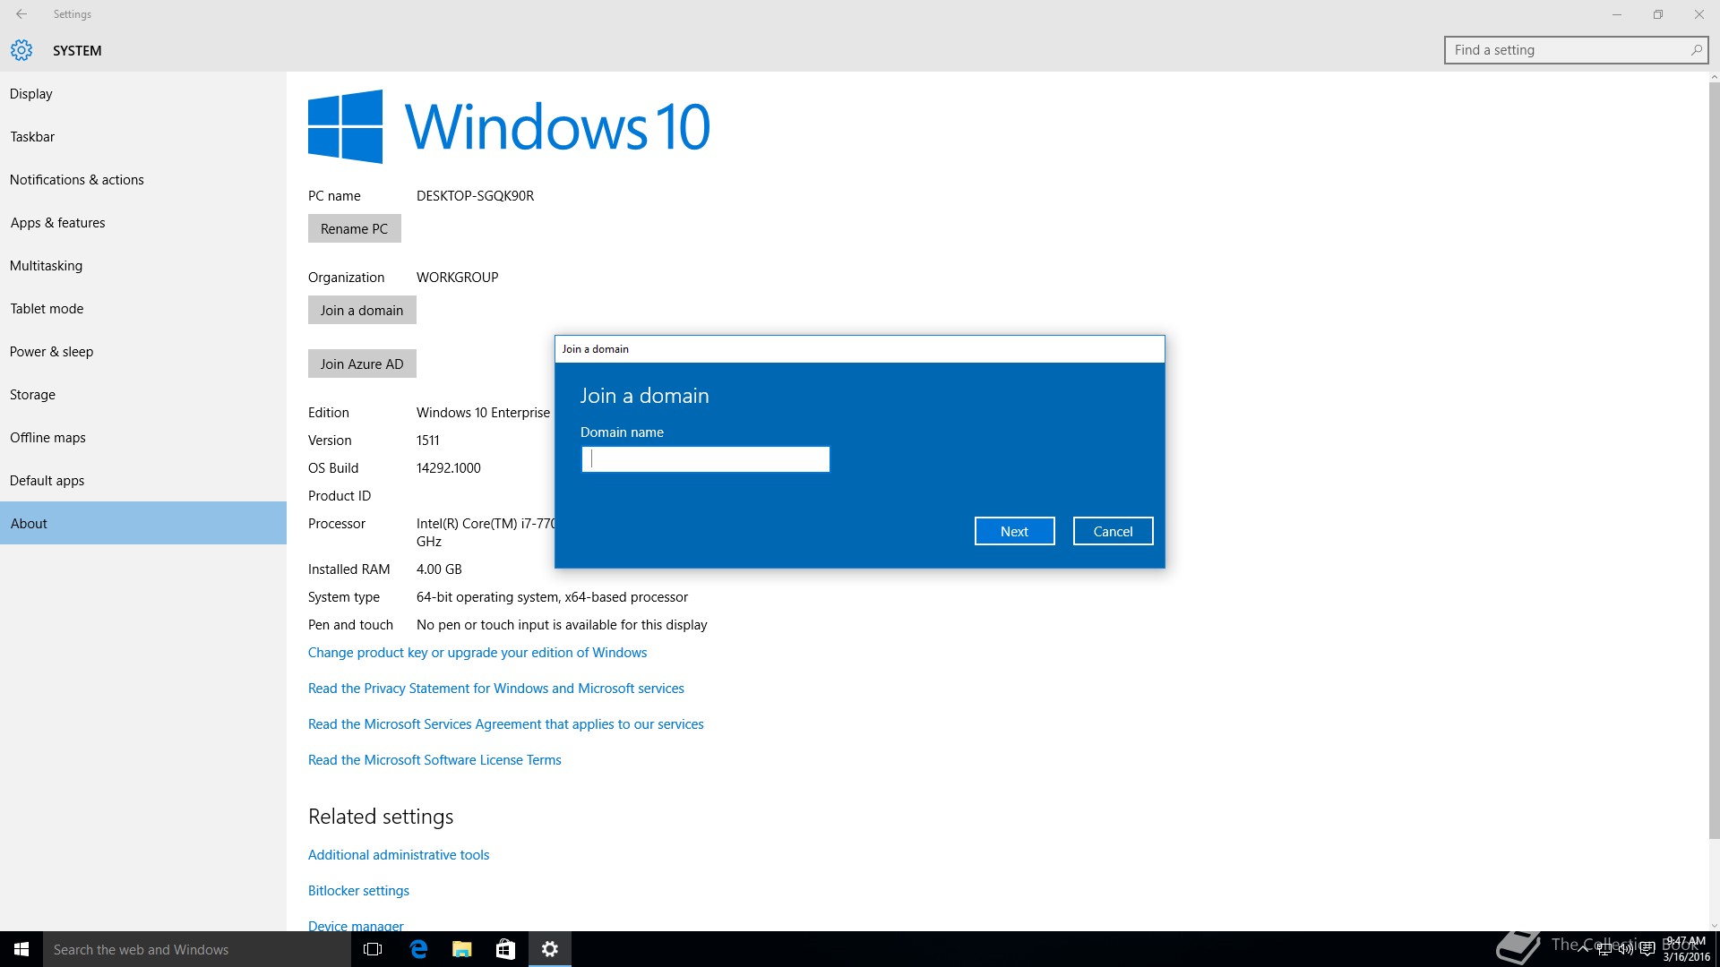Launch Microsoft Edge from the taskbar
Viewport: 1720px width, 967px height.
pyautogui.click(x=417, y=949)
